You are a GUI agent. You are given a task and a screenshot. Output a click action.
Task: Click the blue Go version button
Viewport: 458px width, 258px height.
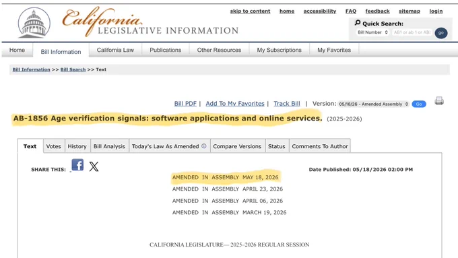tap(419, 104)
